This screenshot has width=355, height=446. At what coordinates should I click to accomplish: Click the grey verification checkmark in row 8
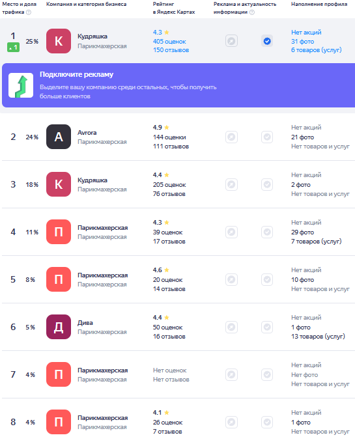pos(267,422)
